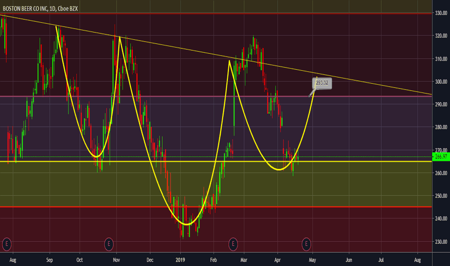Select the yellow horizontal support line near 265

pyautogui.click(x=216, y=162)
